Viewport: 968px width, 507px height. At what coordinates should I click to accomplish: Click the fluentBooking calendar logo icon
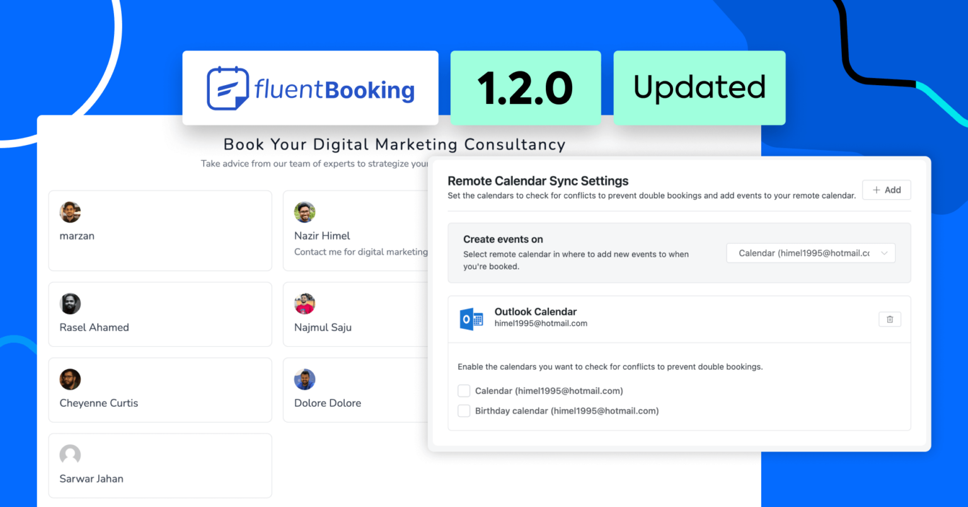coord(228,88)
